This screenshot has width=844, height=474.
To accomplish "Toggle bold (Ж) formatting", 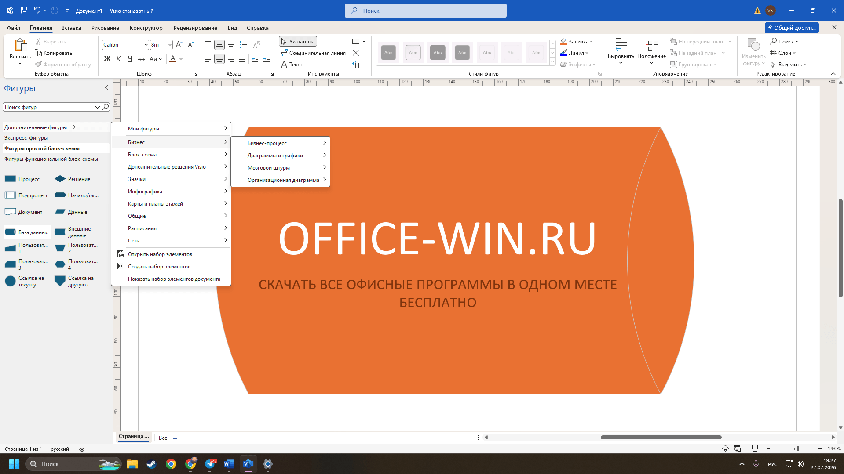I will [x=107, y=59].
